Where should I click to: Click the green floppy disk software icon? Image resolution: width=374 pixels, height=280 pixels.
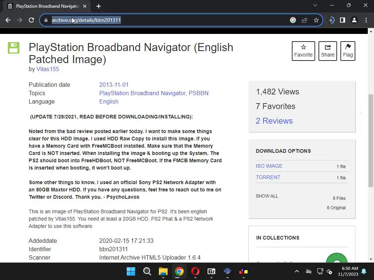coord(14,48)
